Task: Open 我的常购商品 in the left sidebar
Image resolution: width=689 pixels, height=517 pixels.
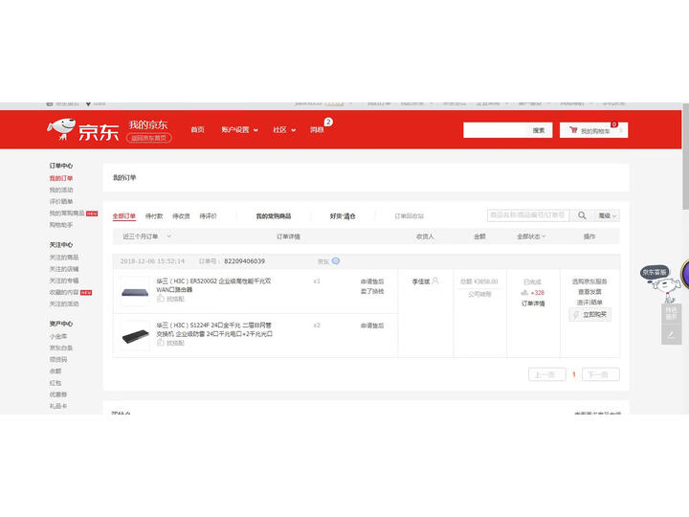Action: (67, 214)
